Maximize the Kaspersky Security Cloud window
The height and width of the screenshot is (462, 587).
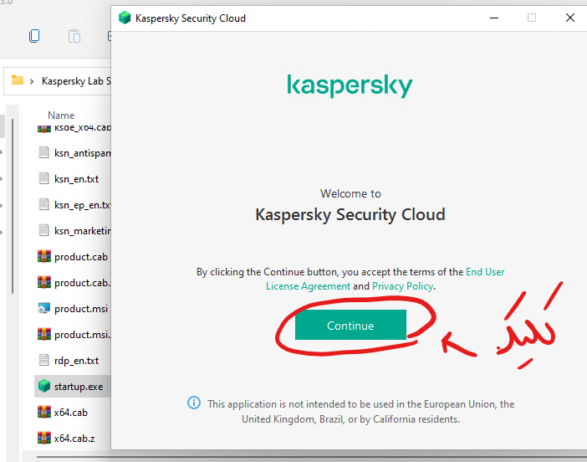point(532,18)
